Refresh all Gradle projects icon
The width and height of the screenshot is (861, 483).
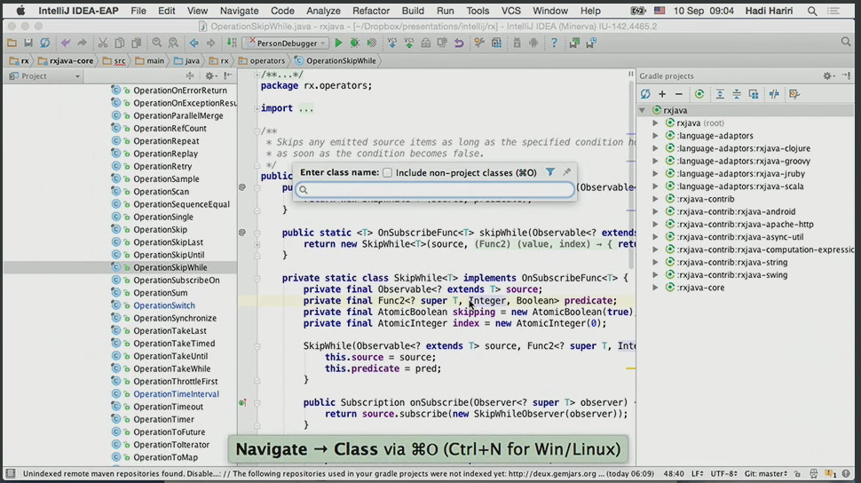(x=645, y=94)
